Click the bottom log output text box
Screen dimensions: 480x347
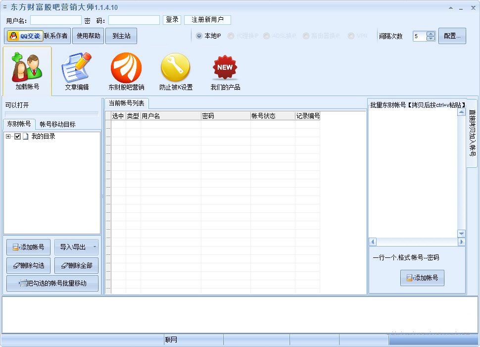(x=240, y=314)
